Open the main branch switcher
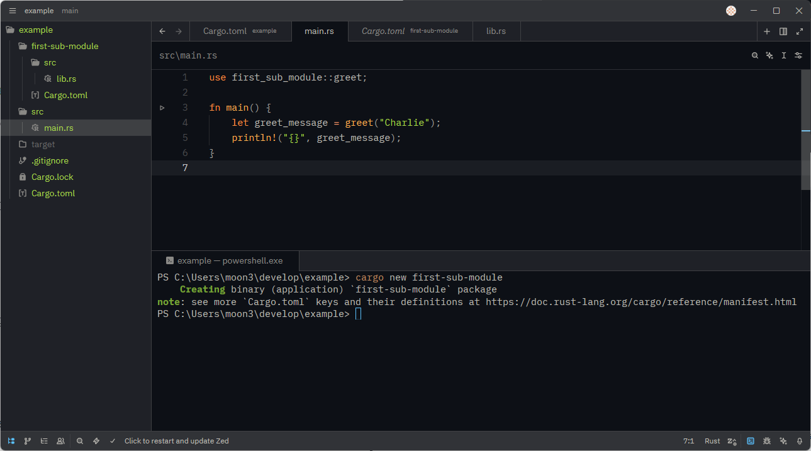 click(70, 11)
